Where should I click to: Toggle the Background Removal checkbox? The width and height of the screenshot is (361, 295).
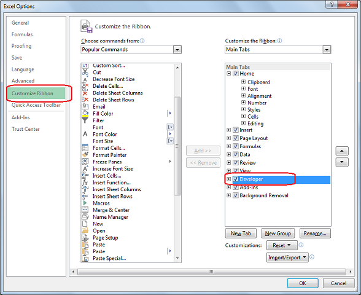pyautogui.click(x=236, y=195)
